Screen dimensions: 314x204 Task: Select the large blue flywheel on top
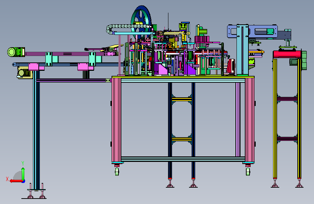(141, 22)
